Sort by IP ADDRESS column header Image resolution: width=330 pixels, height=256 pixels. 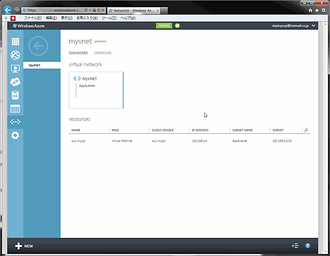[x=200, y=130]
